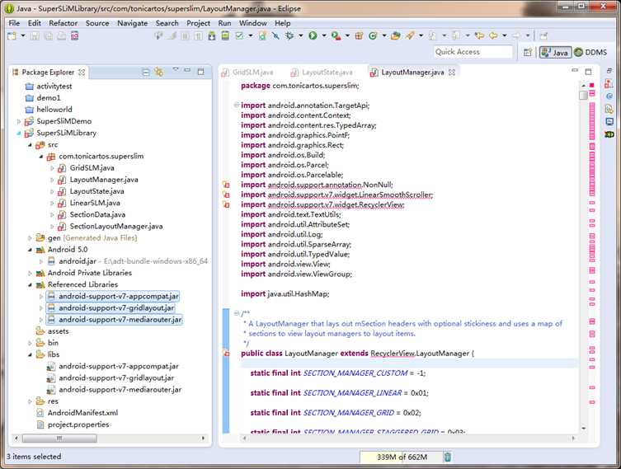The height and width of the screenshot is (469, 621).
Task: Select AndroidManifest.xml in the project tree
Action: (82, 413)
